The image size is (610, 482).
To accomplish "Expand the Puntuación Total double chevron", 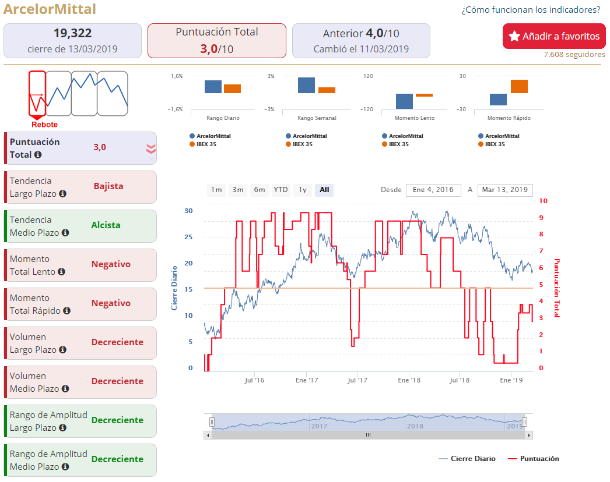I will [151, 149].
